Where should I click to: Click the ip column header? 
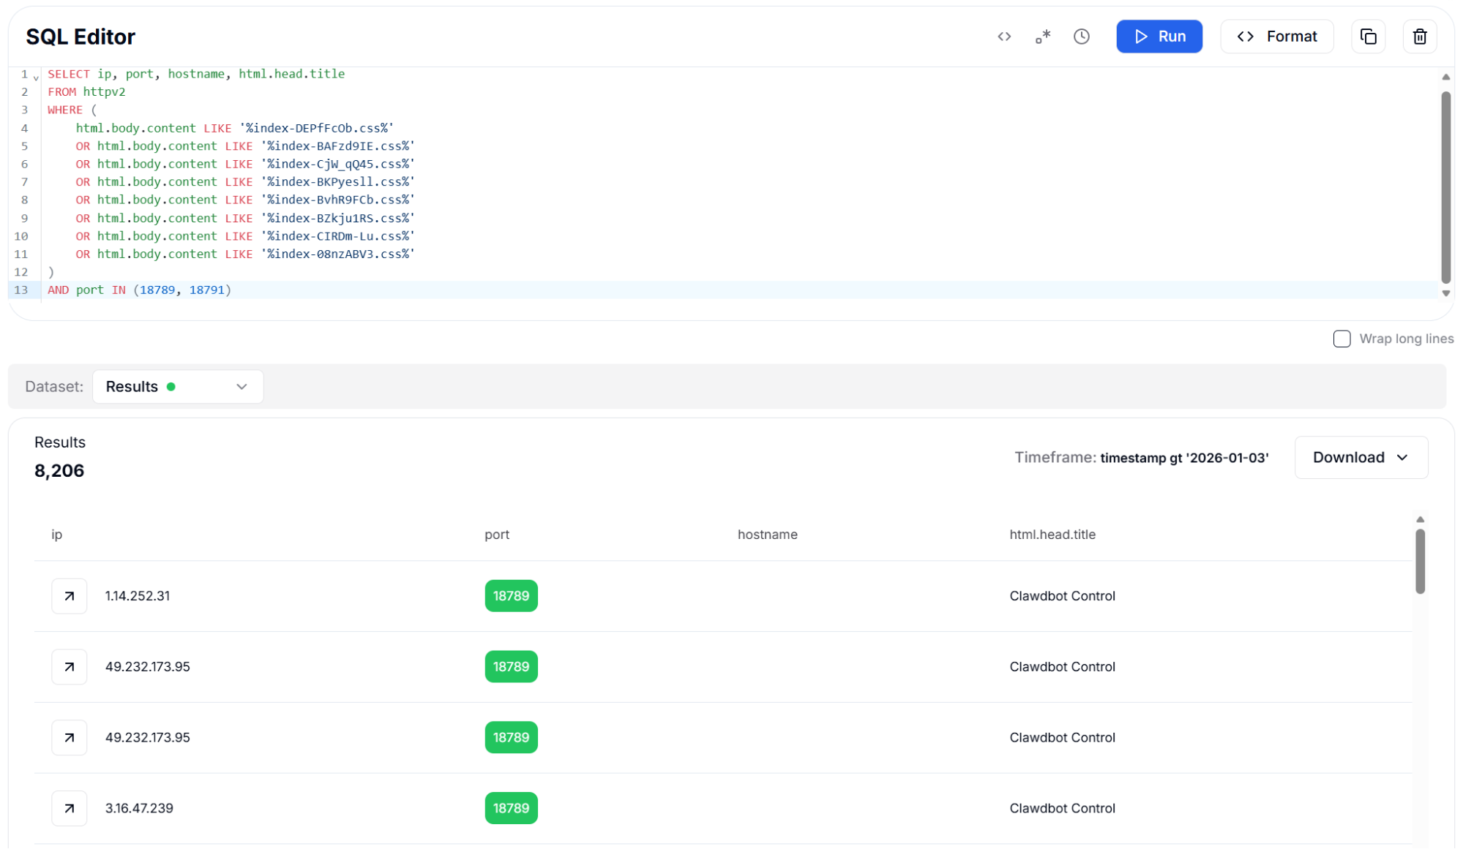(x=57, y=535)
